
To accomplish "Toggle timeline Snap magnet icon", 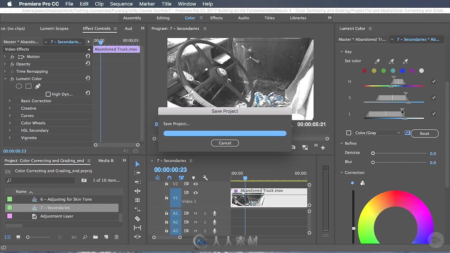I will click(x=169, y=178).
